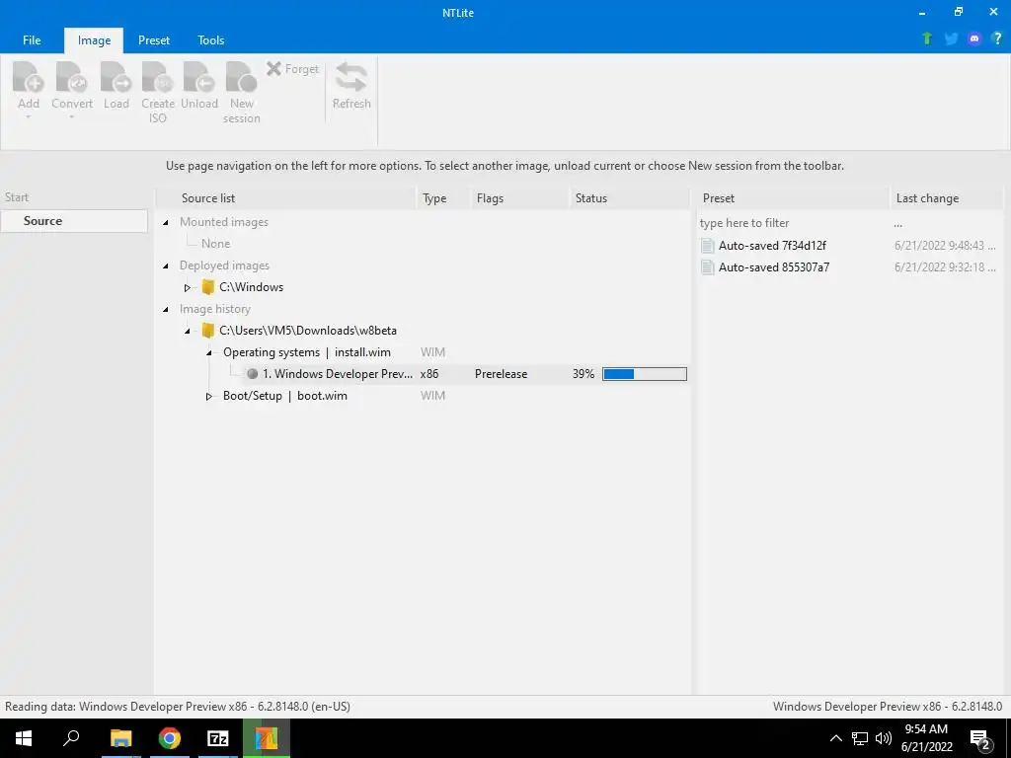This screenshot has width=1011, height=758.
Task: Collapse the Mounted images group
Action: point(166,222)
